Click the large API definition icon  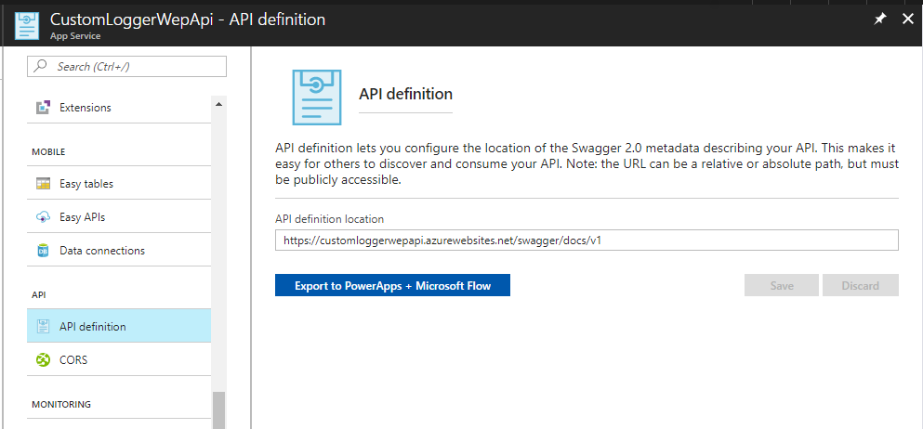(317, 97)
